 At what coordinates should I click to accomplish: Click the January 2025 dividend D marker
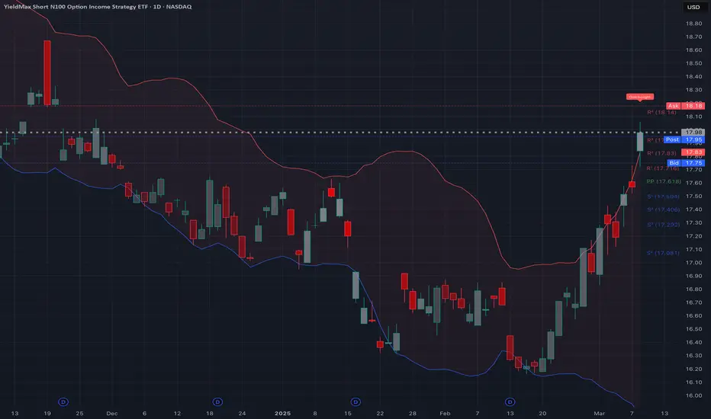tap(355, 401)
